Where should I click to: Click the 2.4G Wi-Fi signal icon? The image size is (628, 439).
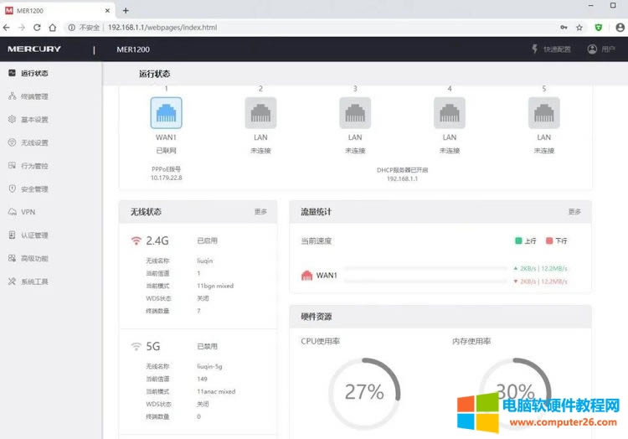pos(136,240)
